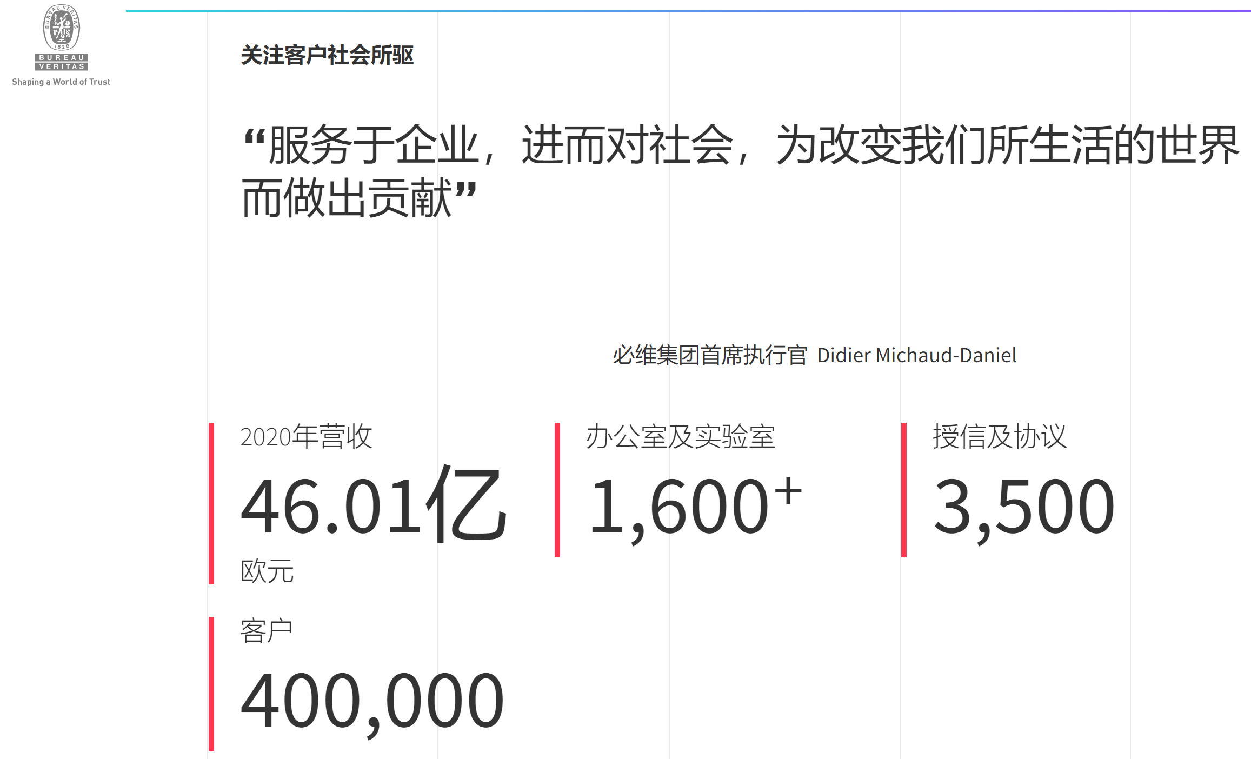Click the name Didier Michaud-Daniel
Image resolution: width=1251 pixels, height=759 pixels.
(x=916, y=355)
